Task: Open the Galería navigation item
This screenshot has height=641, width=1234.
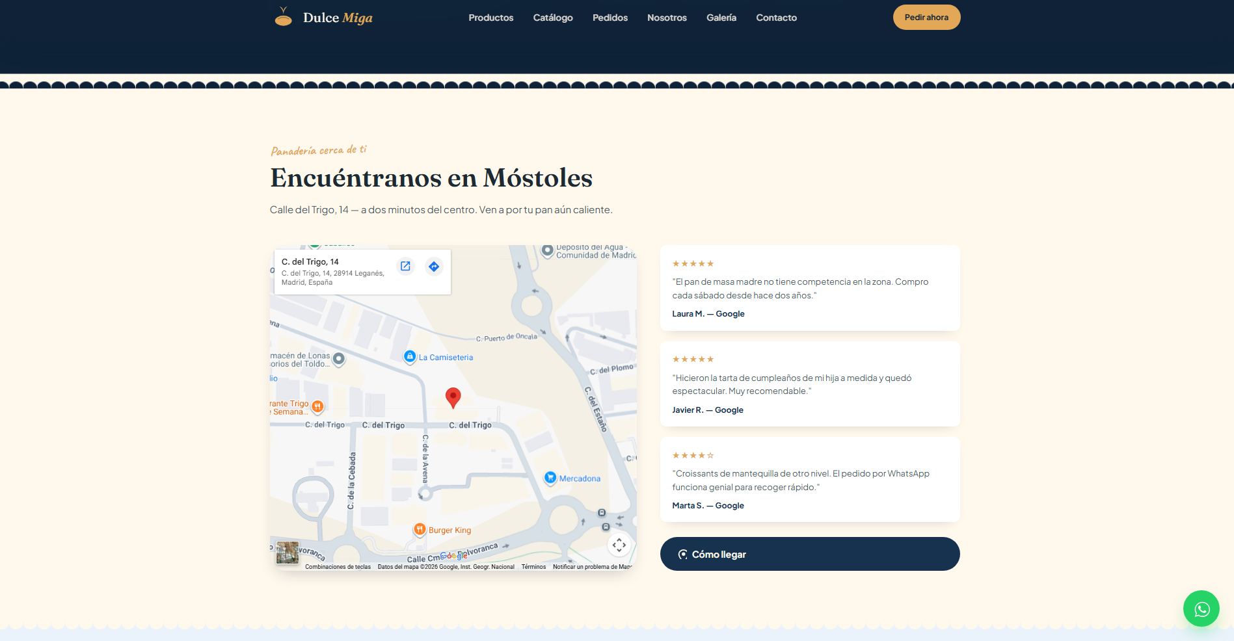Action: point(721,18)
